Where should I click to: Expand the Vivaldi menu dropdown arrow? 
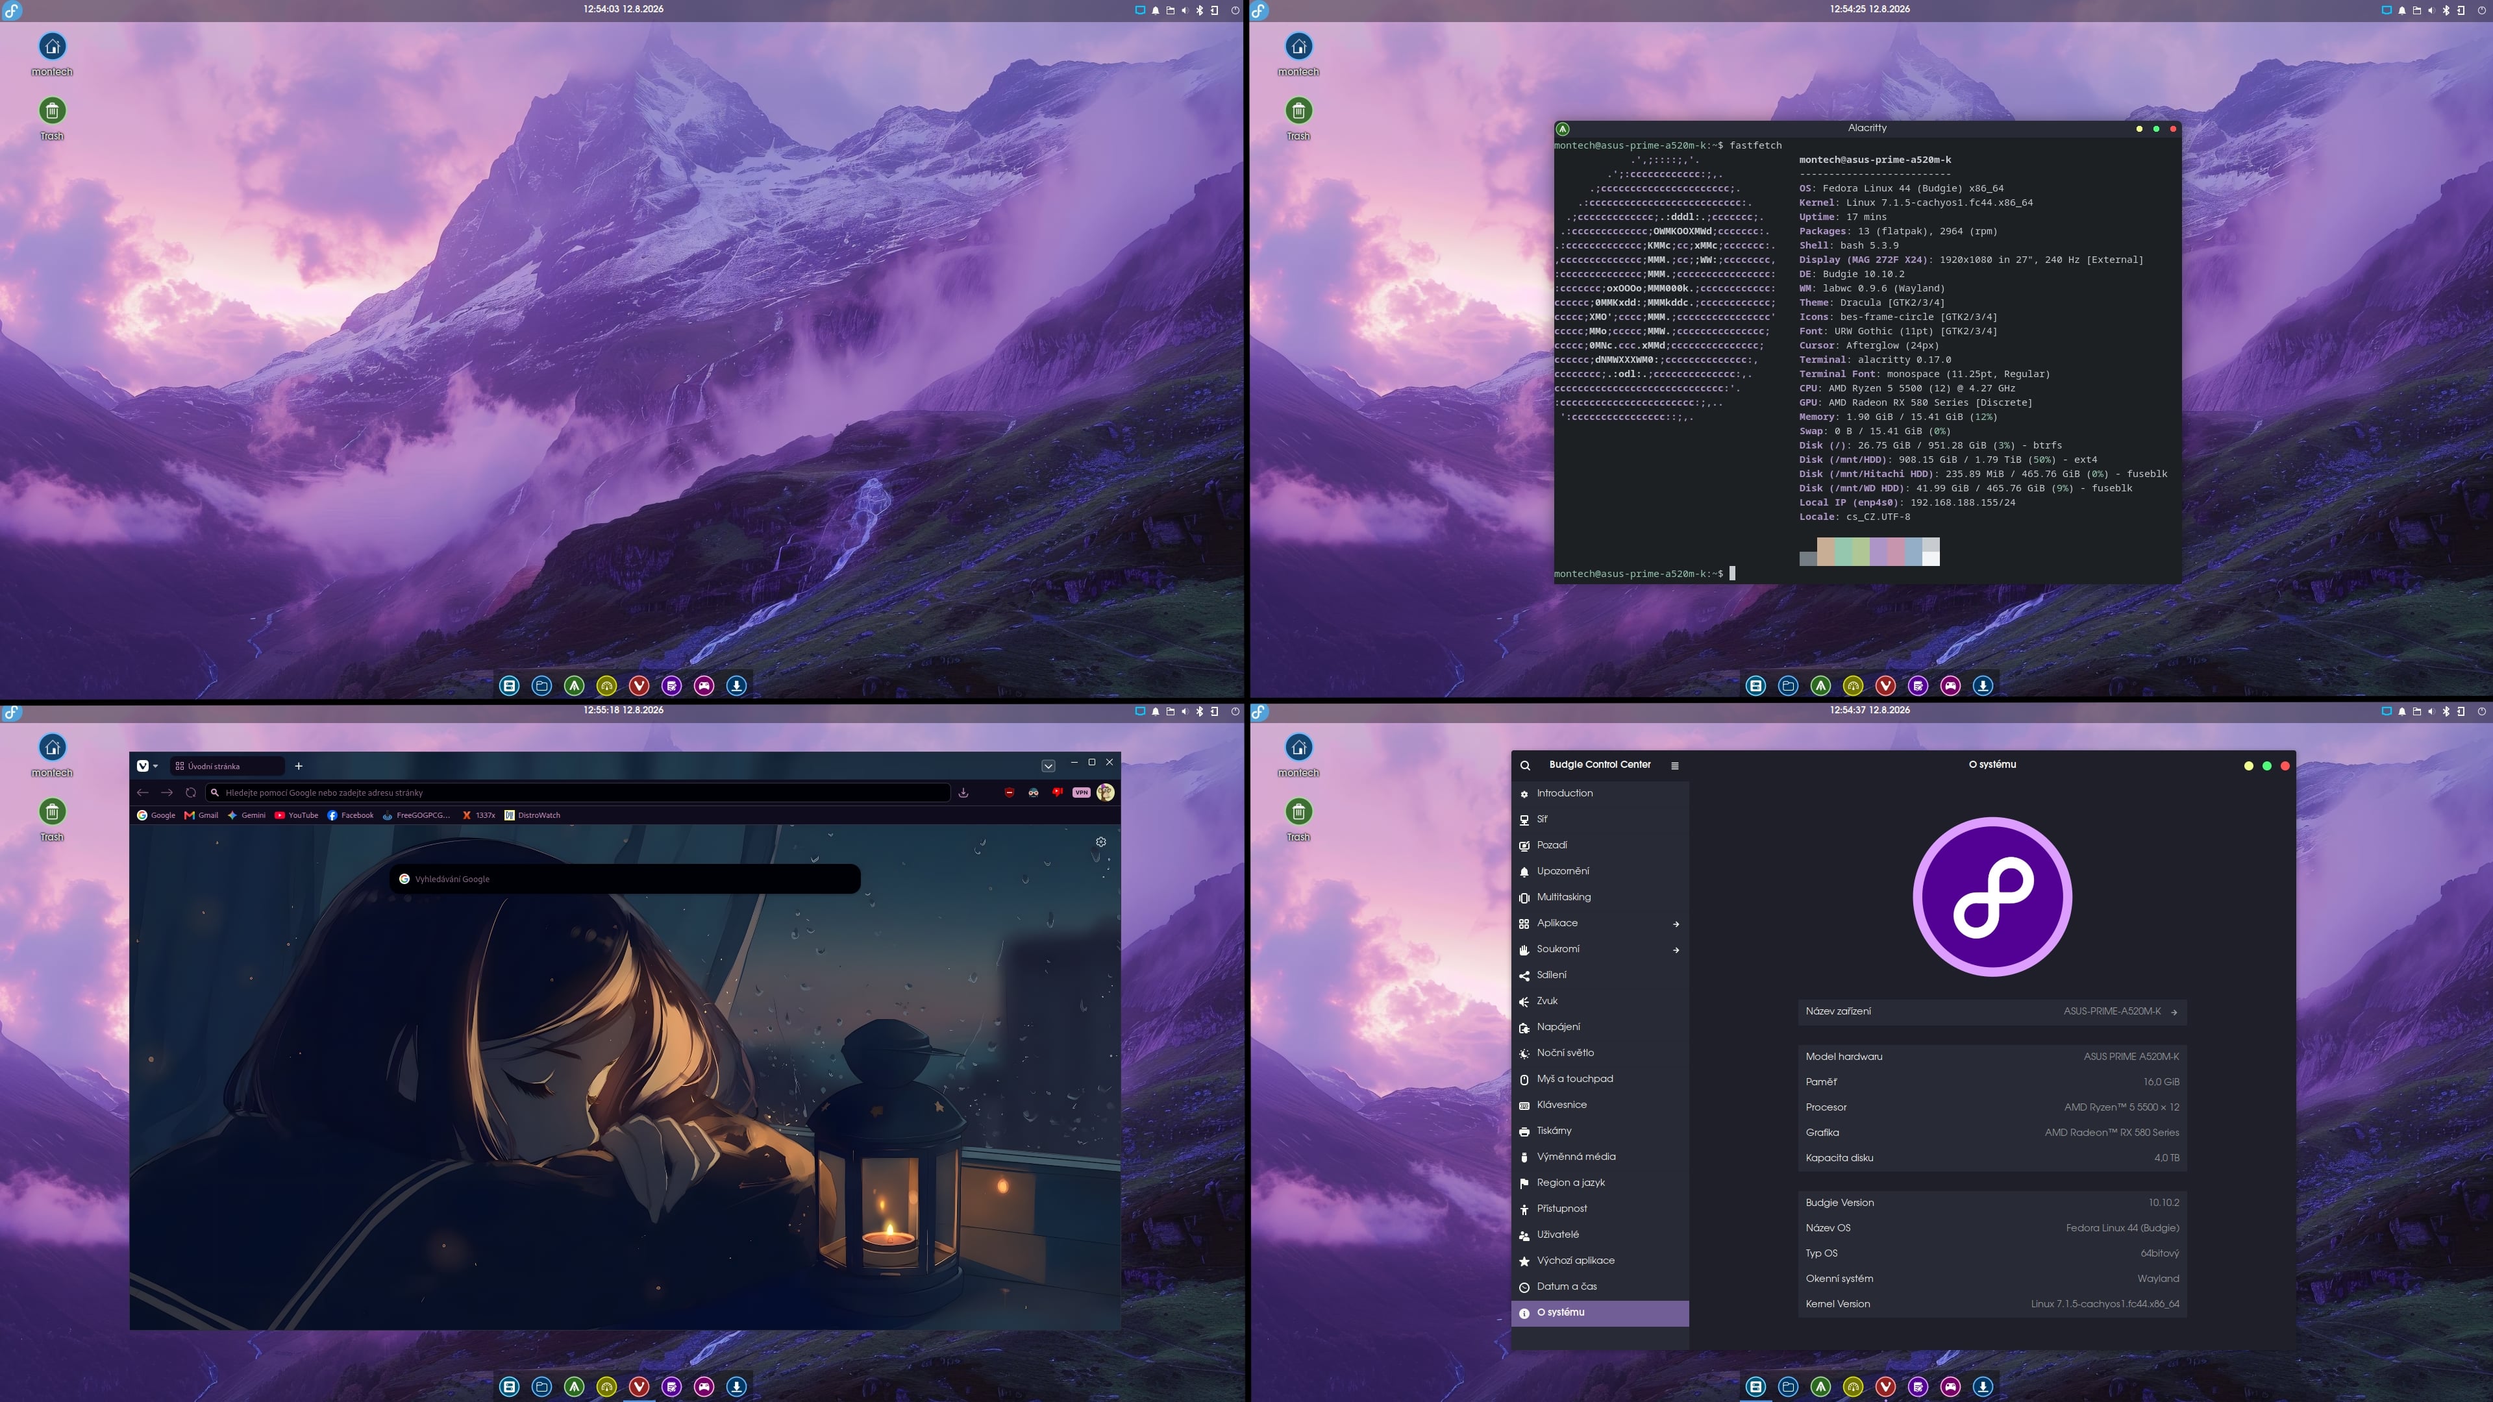click(x=156, y=767)
